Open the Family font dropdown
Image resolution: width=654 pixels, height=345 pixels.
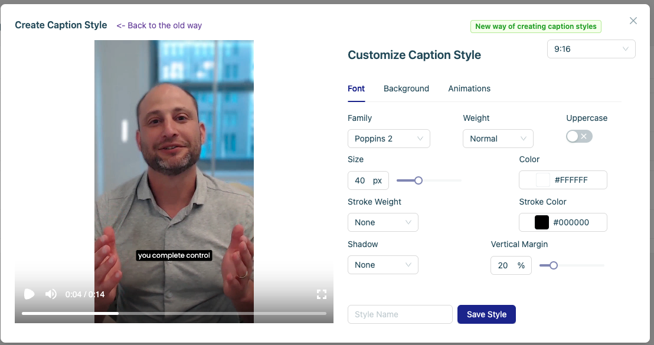click(x=389, y=139)
